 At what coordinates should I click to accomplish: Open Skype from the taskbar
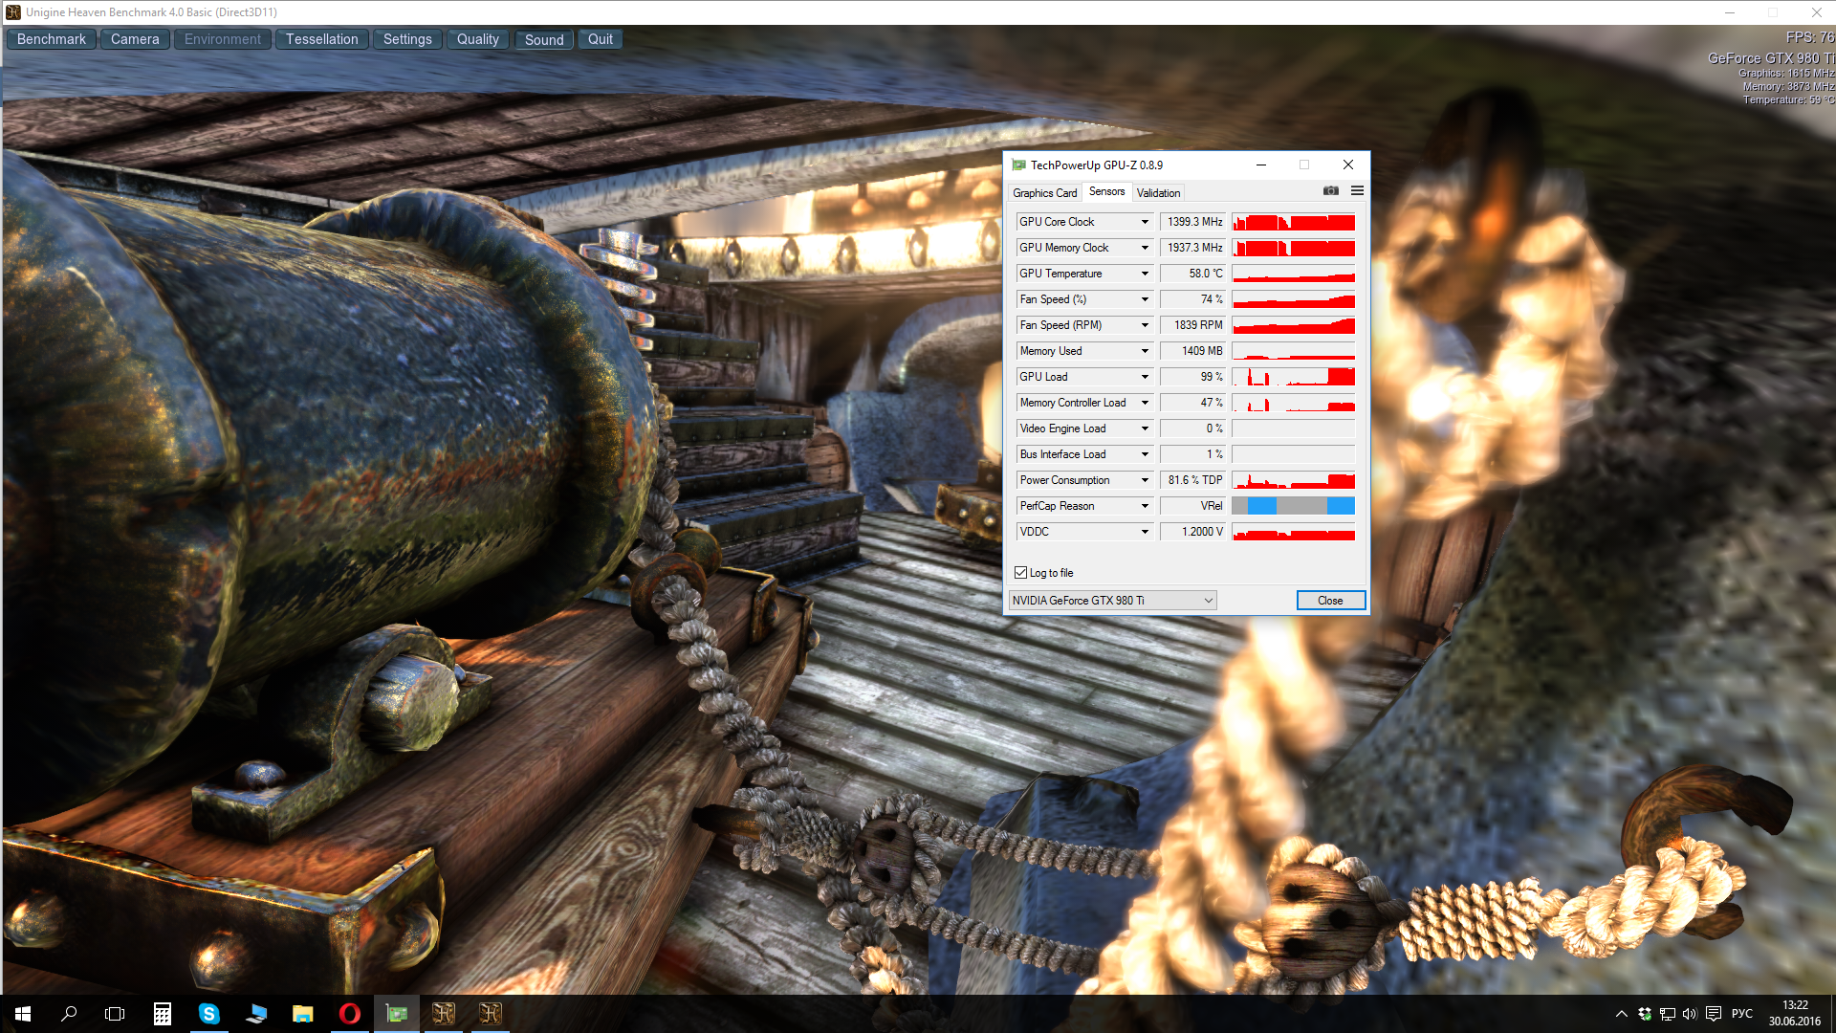(x=208, y=1014)
